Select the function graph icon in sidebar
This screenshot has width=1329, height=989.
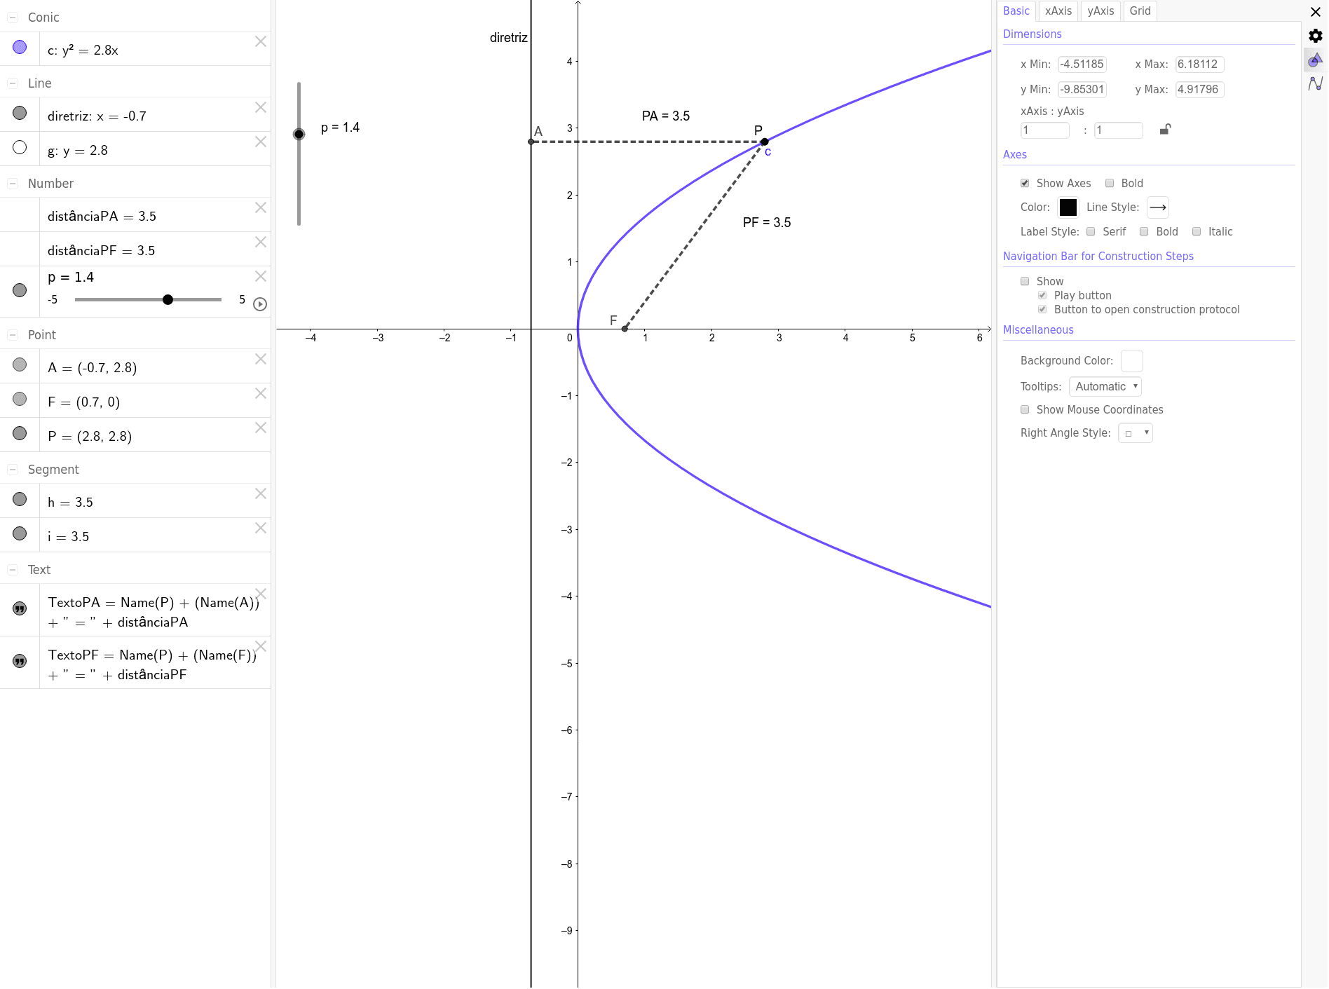click(x=1316, y=83)
